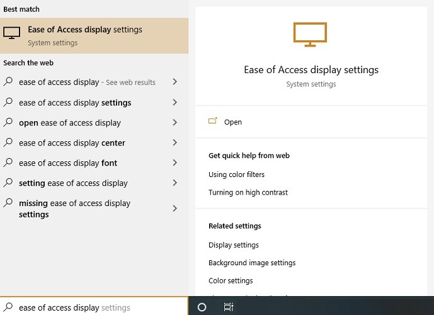Image resolution: width=434 pixels, height=315 pixels.
Task: Expand the chevron beside 'See web results'
Action: 174,82
